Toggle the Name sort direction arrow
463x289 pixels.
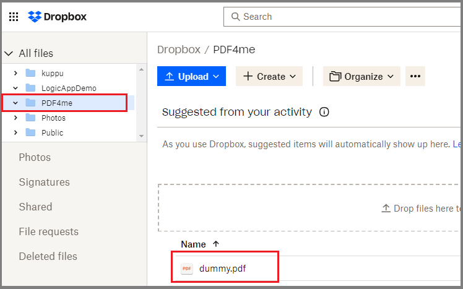[x=216, y=244]
